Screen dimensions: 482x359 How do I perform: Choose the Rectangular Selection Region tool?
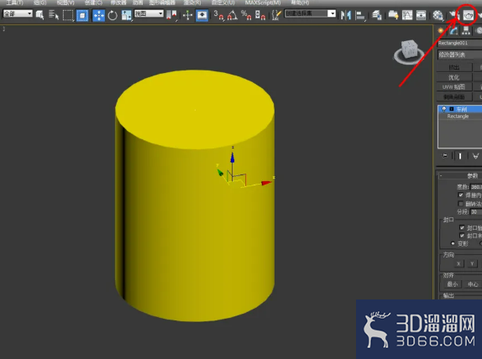tap(68, 15)
